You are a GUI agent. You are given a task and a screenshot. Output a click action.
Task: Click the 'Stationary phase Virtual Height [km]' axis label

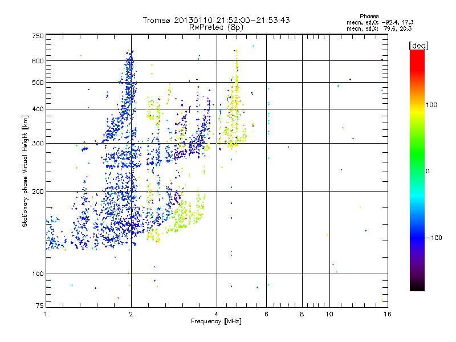tap(25, 172)
